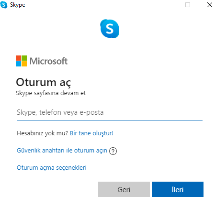Focus the 'Skype, telefon veya e-posta' field
This screenshot has width=215, height=207.
(110, 112)
